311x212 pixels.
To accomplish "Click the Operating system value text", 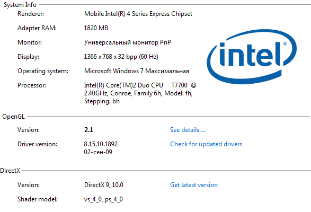I will (137, 71).
